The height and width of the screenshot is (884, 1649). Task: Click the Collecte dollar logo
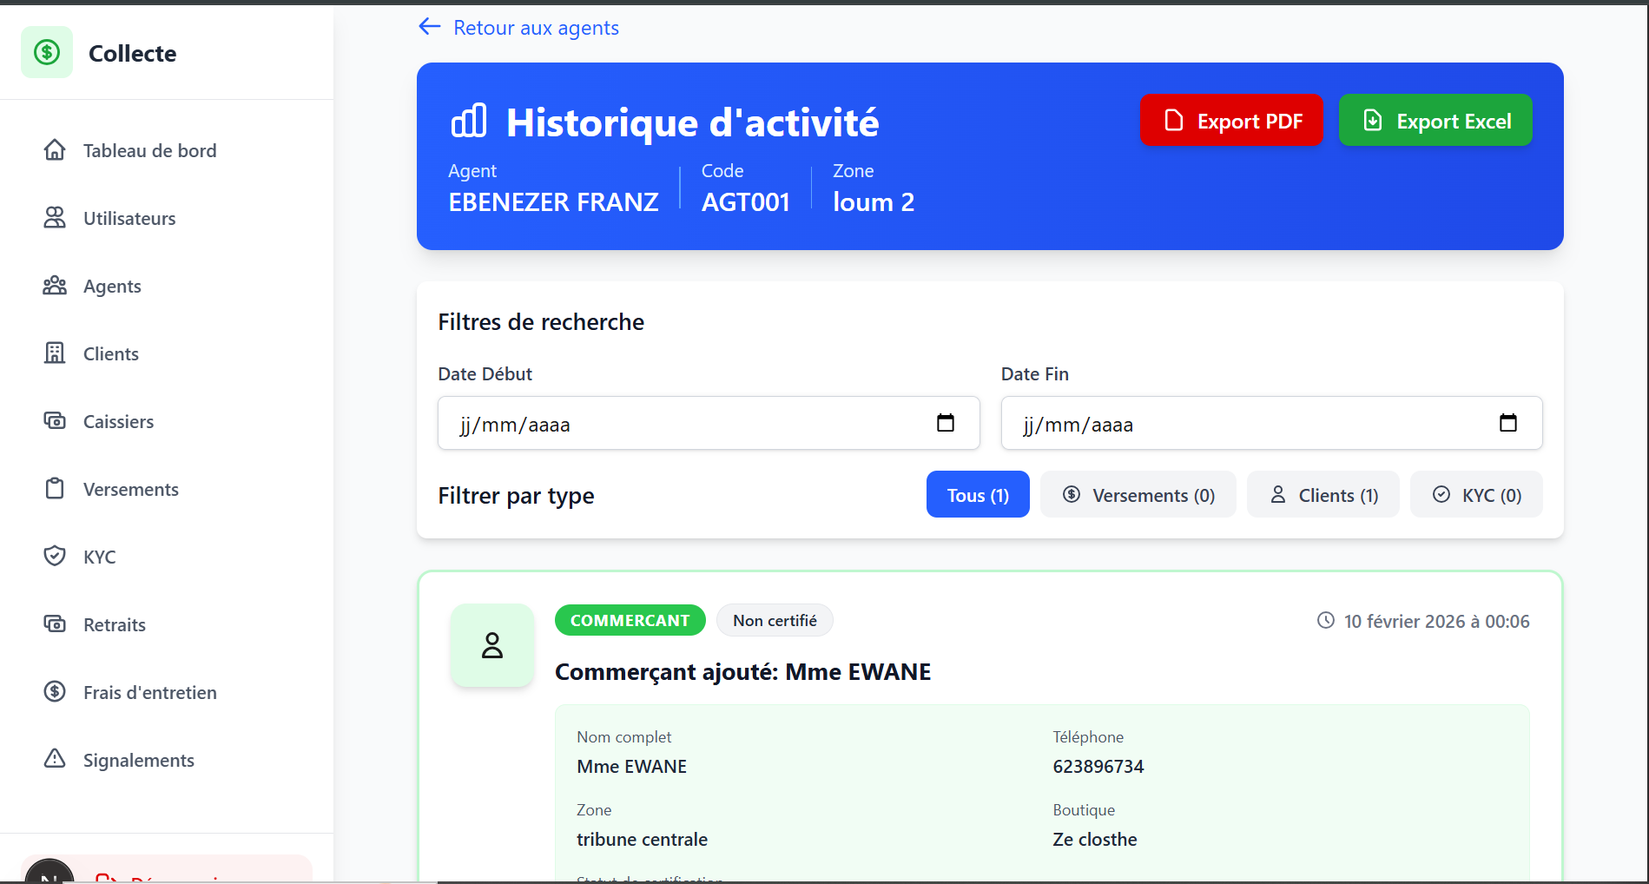47,52
